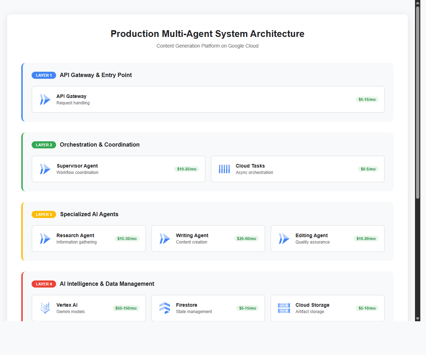Select the Firestore layers icon
This screenshot has height=355, width=426.
pyautogui.click(x=164, y=308)
